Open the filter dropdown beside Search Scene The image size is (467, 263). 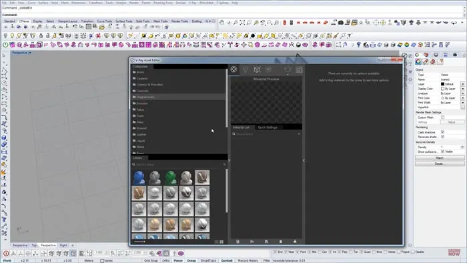299,134
